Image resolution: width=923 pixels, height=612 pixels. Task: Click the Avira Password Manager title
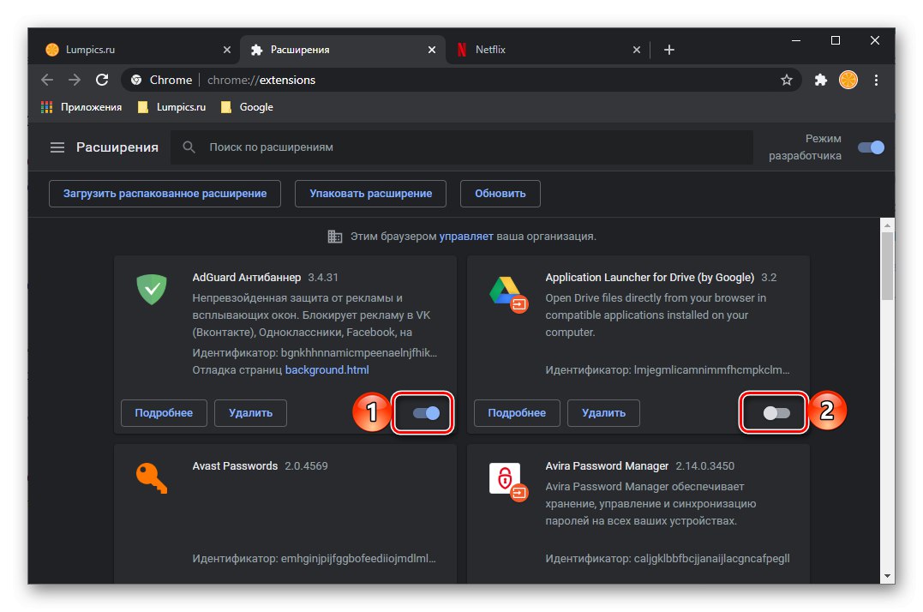point(607,466)
